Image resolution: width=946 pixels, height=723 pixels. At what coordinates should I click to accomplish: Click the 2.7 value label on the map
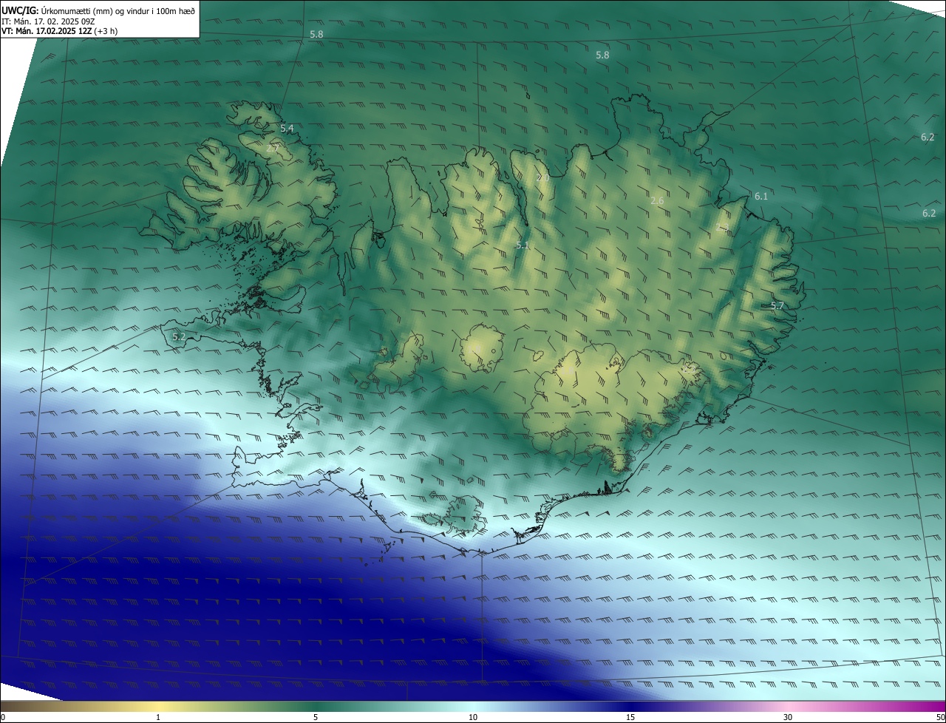point(272,149)
